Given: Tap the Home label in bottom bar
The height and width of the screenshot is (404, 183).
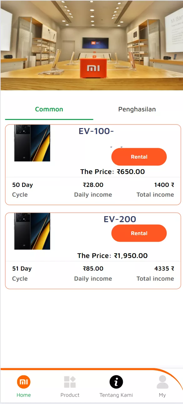Looking at the screenshot, I should point(24,395).
